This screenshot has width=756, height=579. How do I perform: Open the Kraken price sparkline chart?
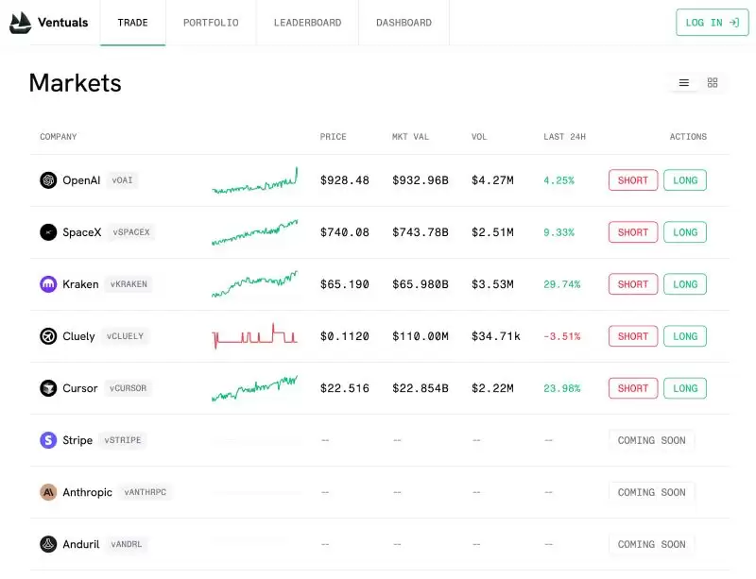coord(254,284)
